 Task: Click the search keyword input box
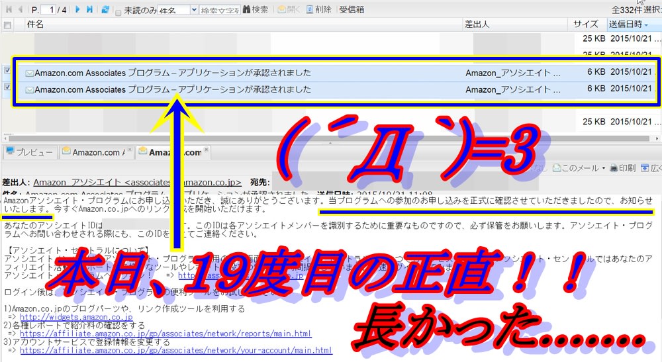pyautogui.click(x=220, y=10)
